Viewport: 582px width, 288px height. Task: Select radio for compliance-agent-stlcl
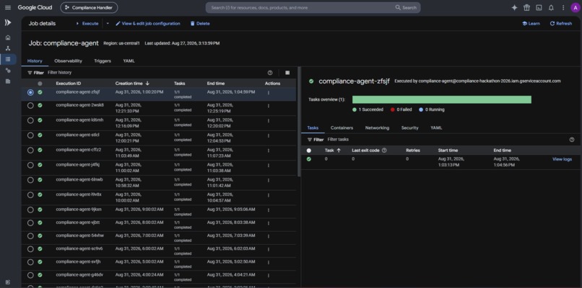click(30, 135)
